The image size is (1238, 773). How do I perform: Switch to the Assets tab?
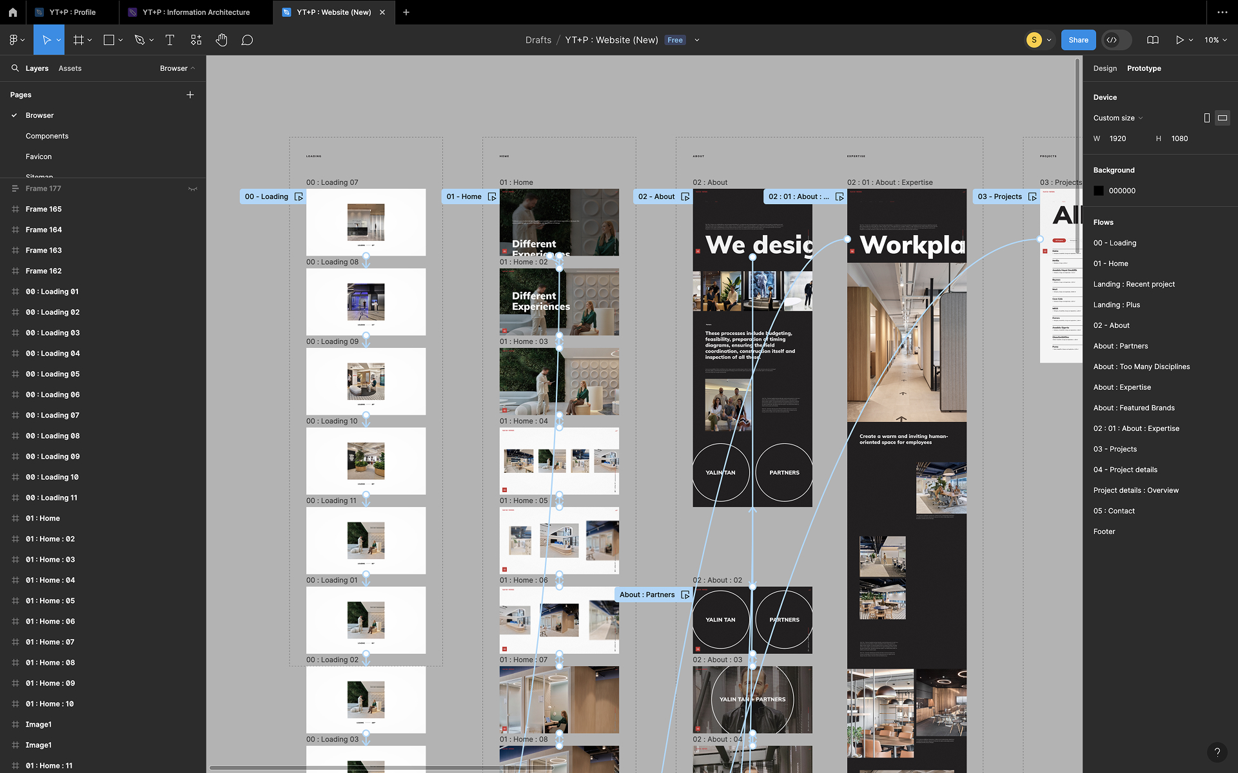(70, 68)
